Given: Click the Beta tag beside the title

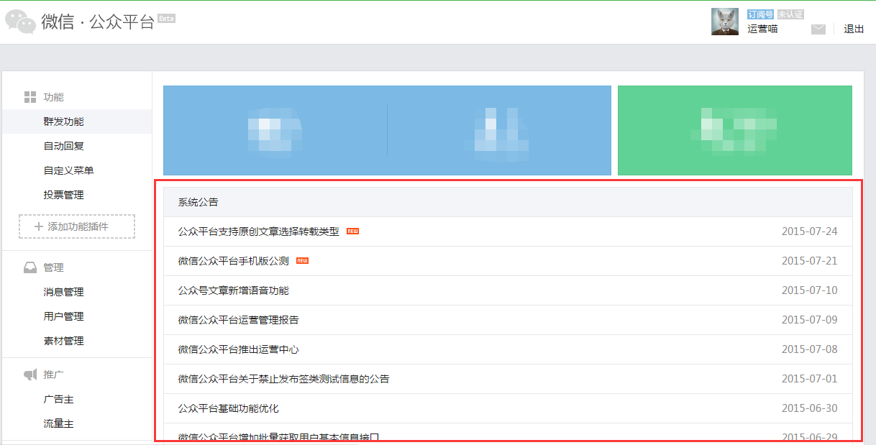Looking at the screenshot, I should pos(166,18).
